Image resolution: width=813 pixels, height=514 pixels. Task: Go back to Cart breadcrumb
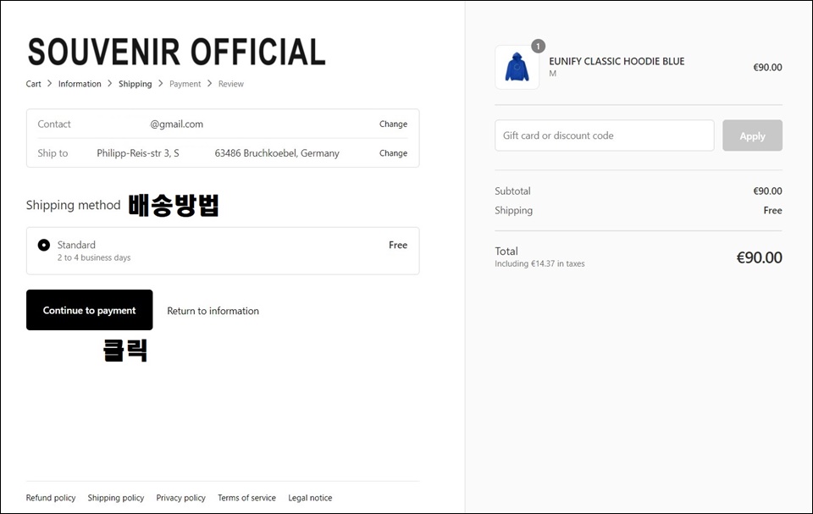point(33,84)
